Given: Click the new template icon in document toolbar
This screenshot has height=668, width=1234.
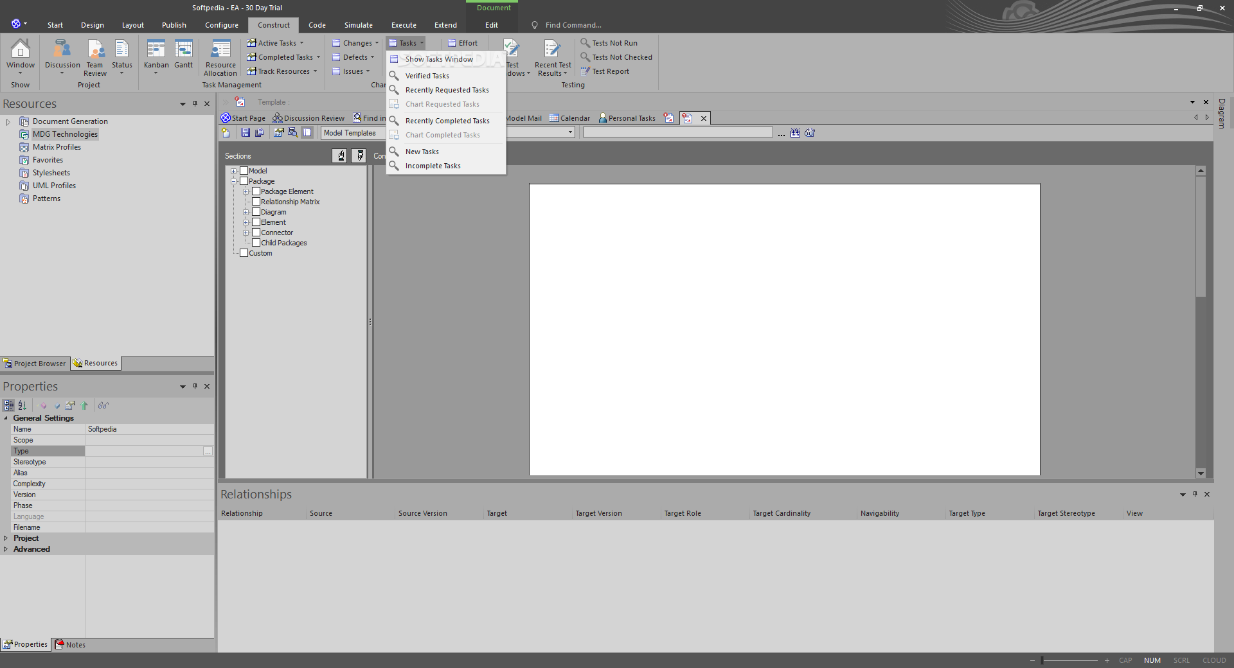Looking at the screenshot, I should [226, 132].
